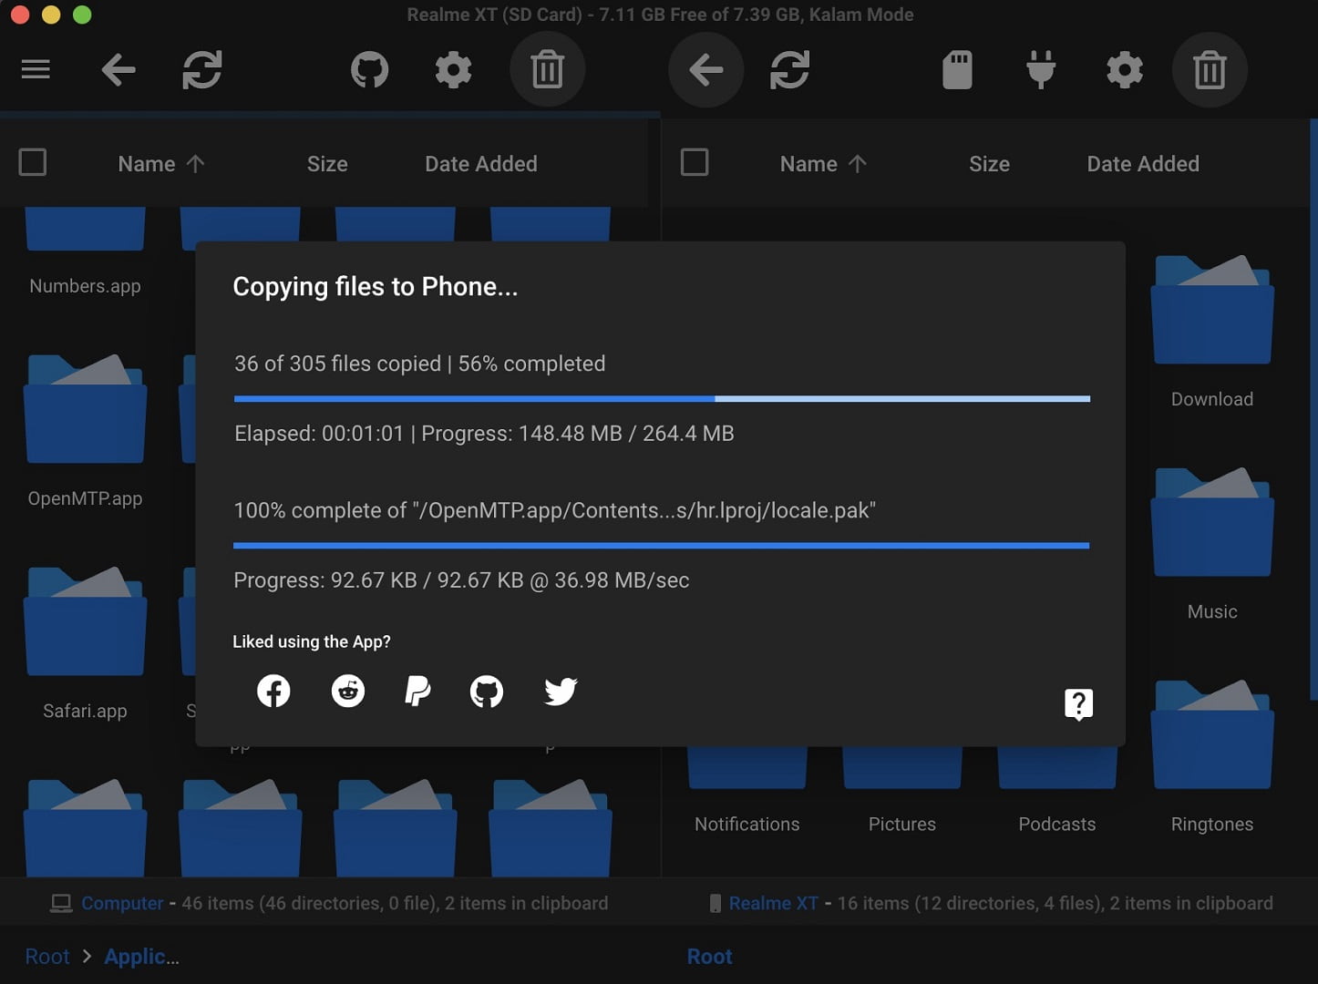Screen dimensions: 1318x984
Task: Click the Computer status bar link
Action: [x=122, y=903]
